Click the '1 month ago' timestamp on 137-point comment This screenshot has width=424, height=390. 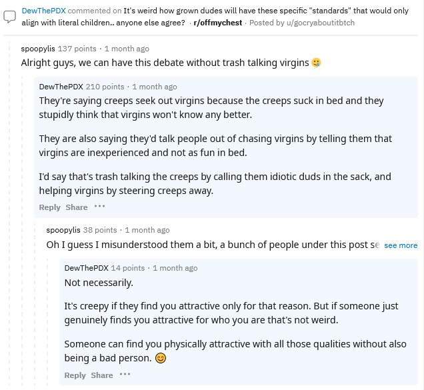tap(127, 49)
